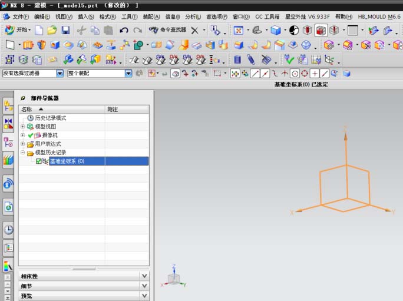Toggle the 基准坐标系 (0) checkbox

(x=38, y=161)
